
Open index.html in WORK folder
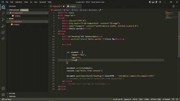coord(28,22)
